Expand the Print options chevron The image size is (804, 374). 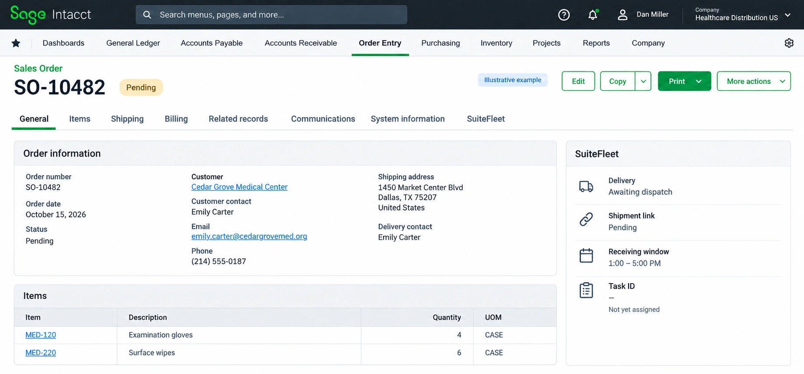click(699, 81)
